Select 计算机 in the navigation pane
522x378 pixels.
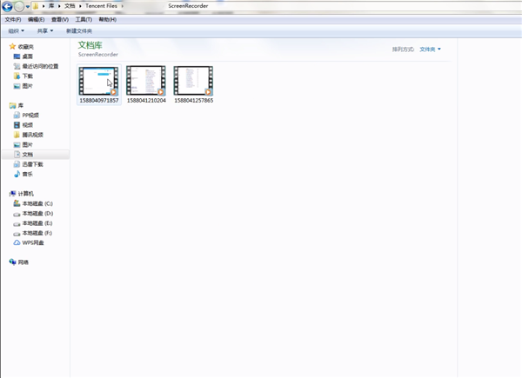click(x=22, y=194)
